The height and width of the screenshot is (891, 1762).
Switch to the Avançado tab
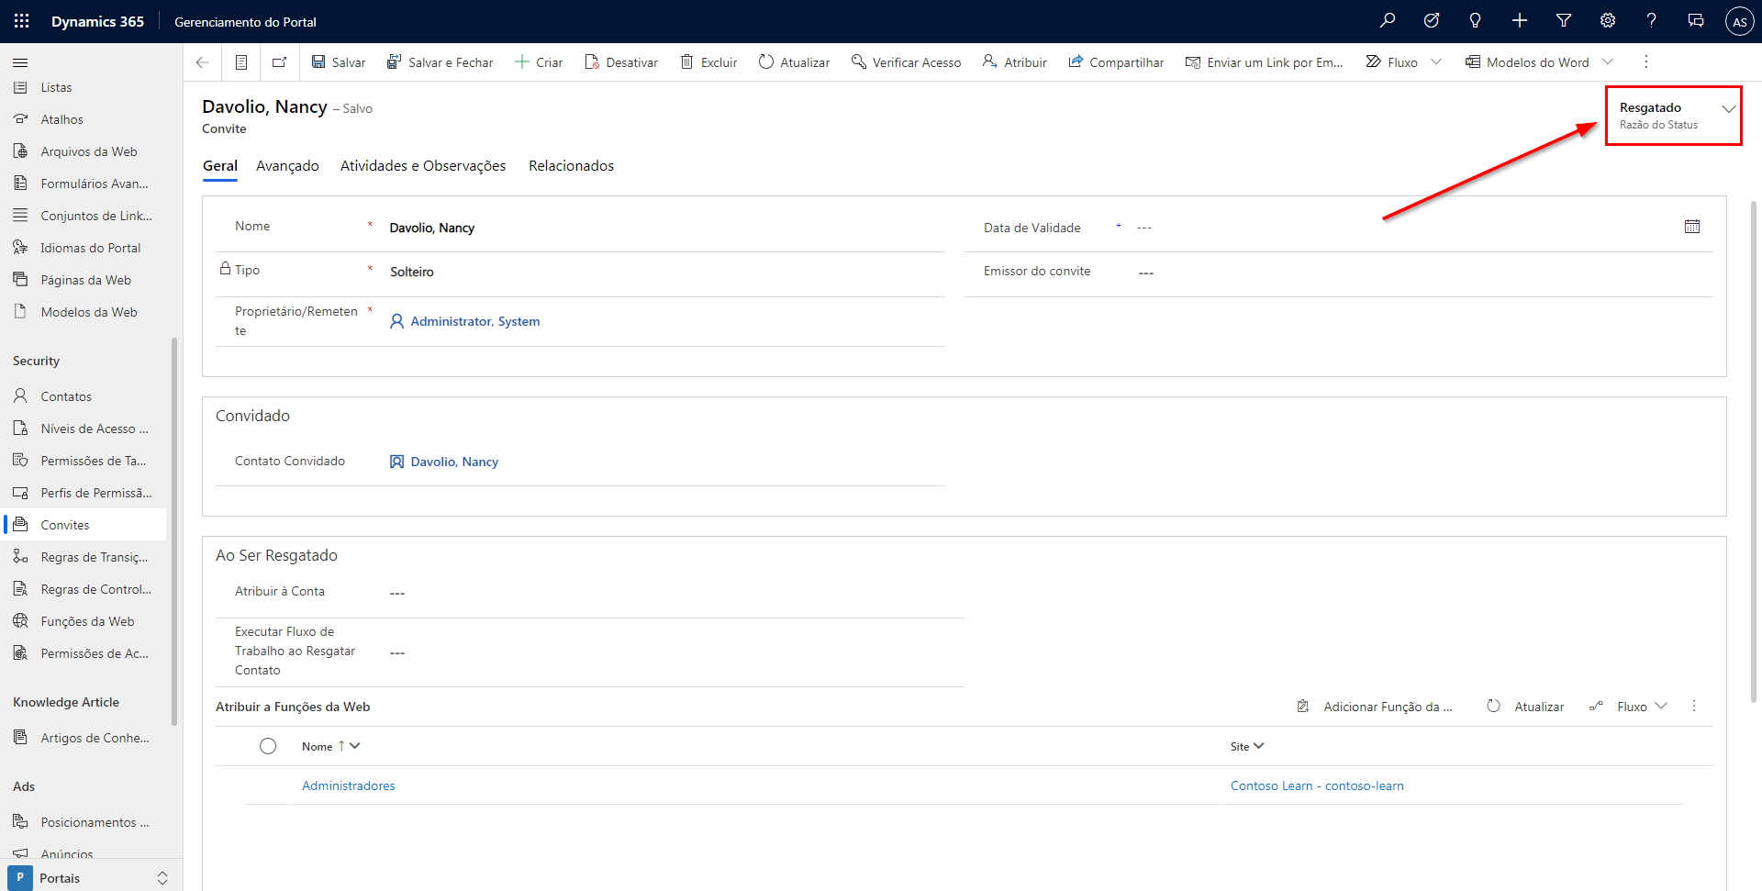point(287,166)
